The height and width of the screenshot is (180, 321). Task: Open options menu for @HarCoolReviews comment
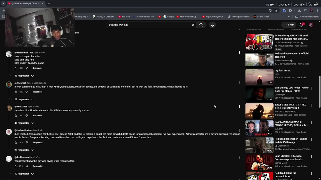239,130
